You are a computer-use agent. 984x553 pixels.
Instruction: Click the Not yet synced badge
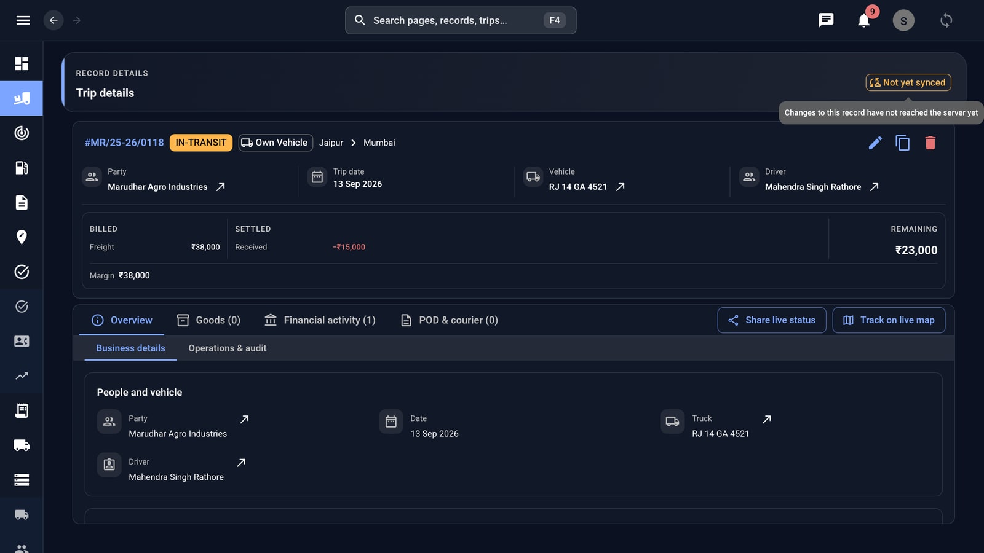(x=908, y=82)
